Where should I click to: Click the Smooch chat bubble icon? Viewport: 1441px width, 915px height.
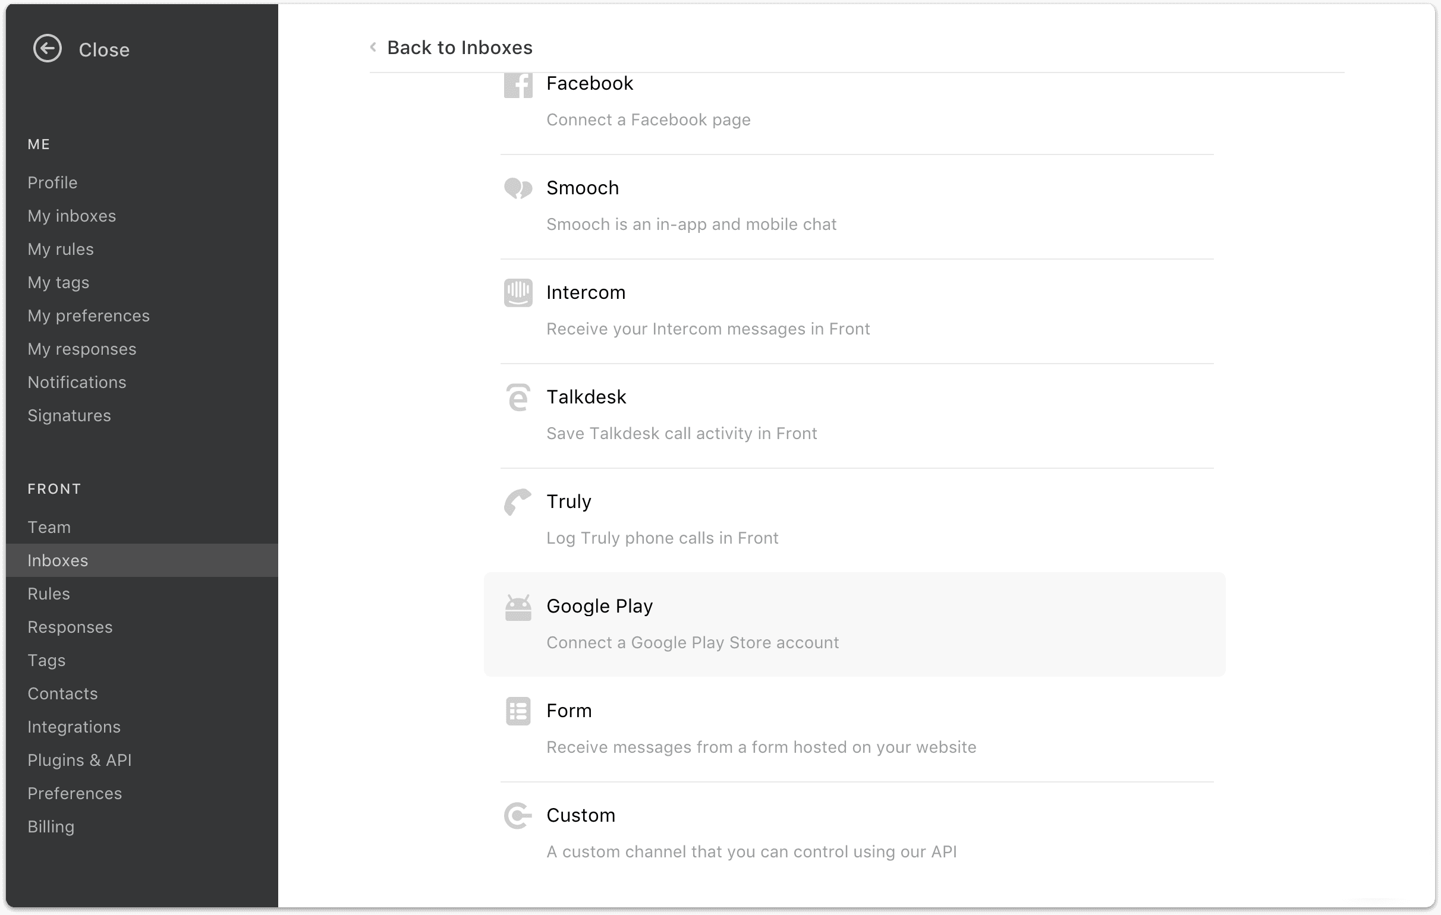(518, 188)
